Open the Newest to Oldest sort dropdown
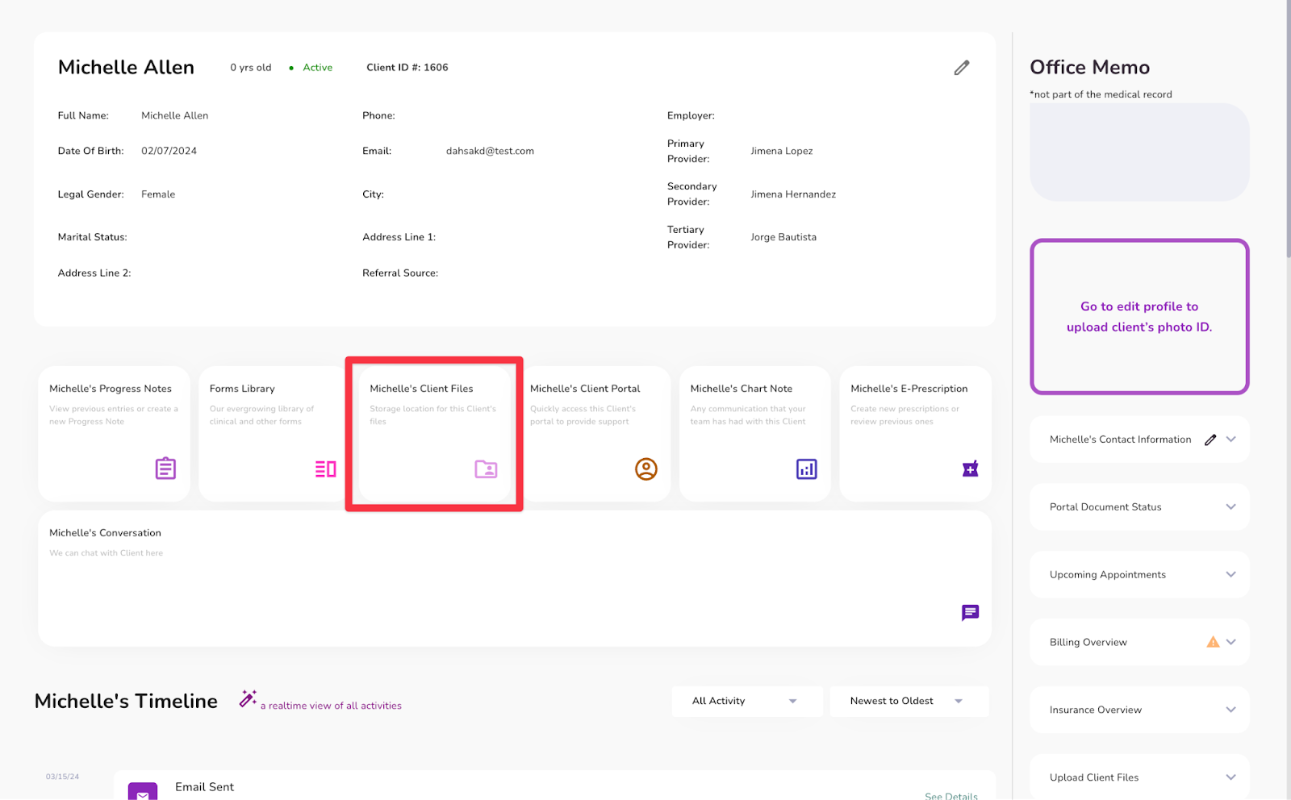 tap(909, 701)
